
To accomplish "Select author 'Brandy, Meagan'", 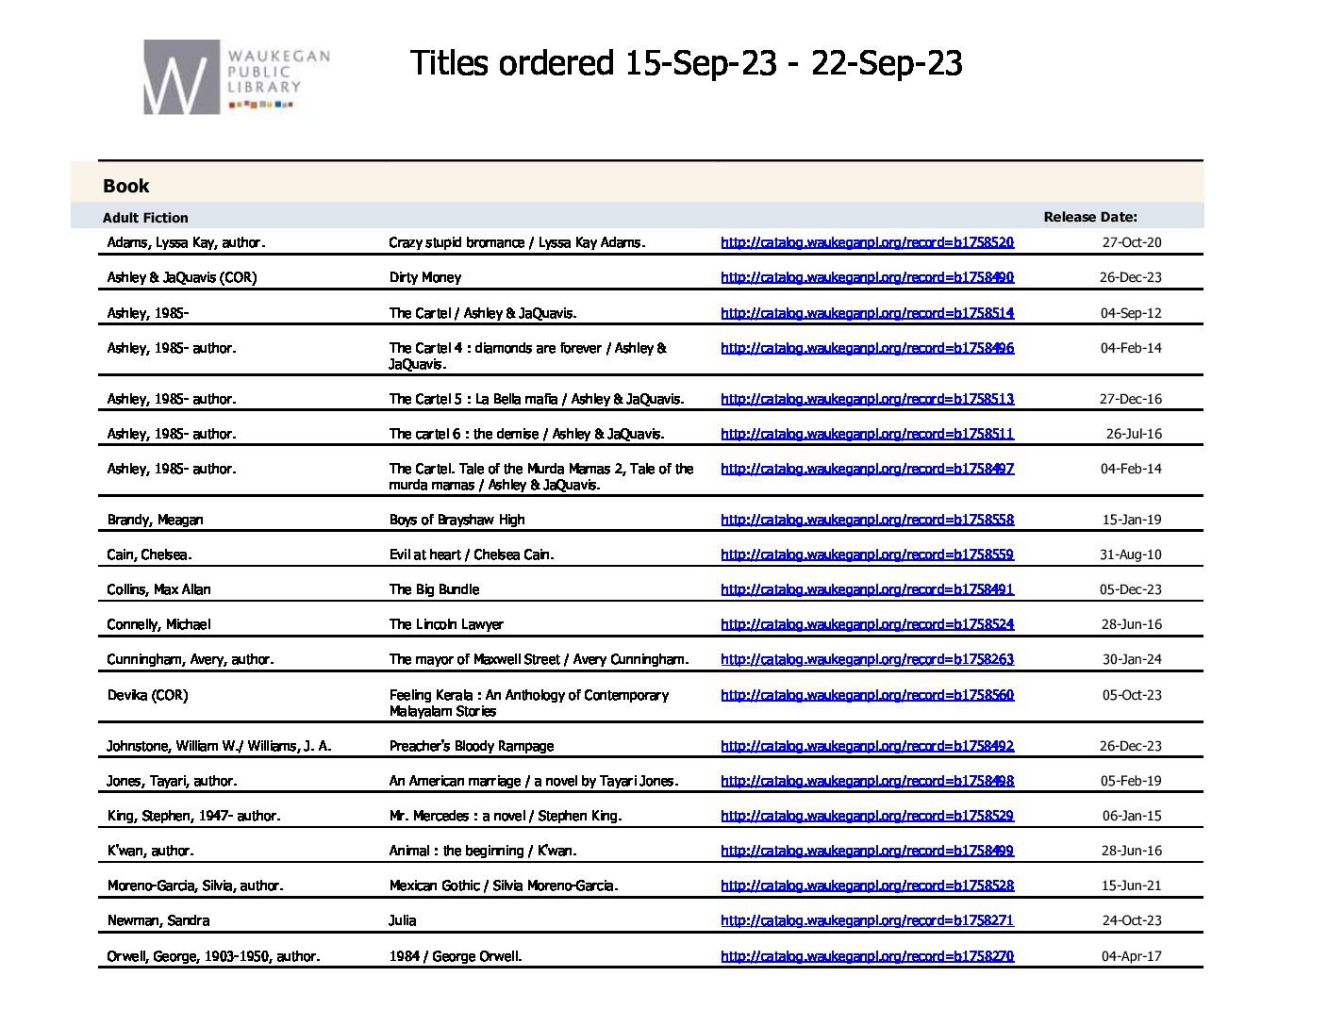I will coord(155,520).
